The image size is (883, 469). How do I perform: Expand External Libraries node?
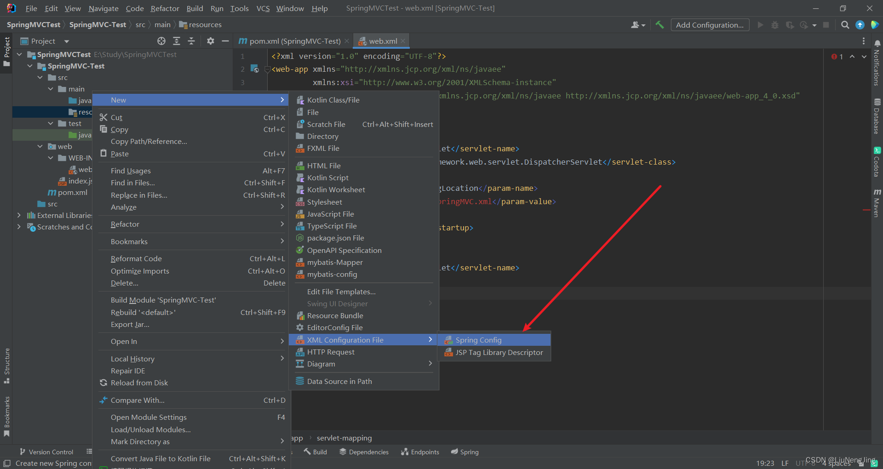point(19,216)
